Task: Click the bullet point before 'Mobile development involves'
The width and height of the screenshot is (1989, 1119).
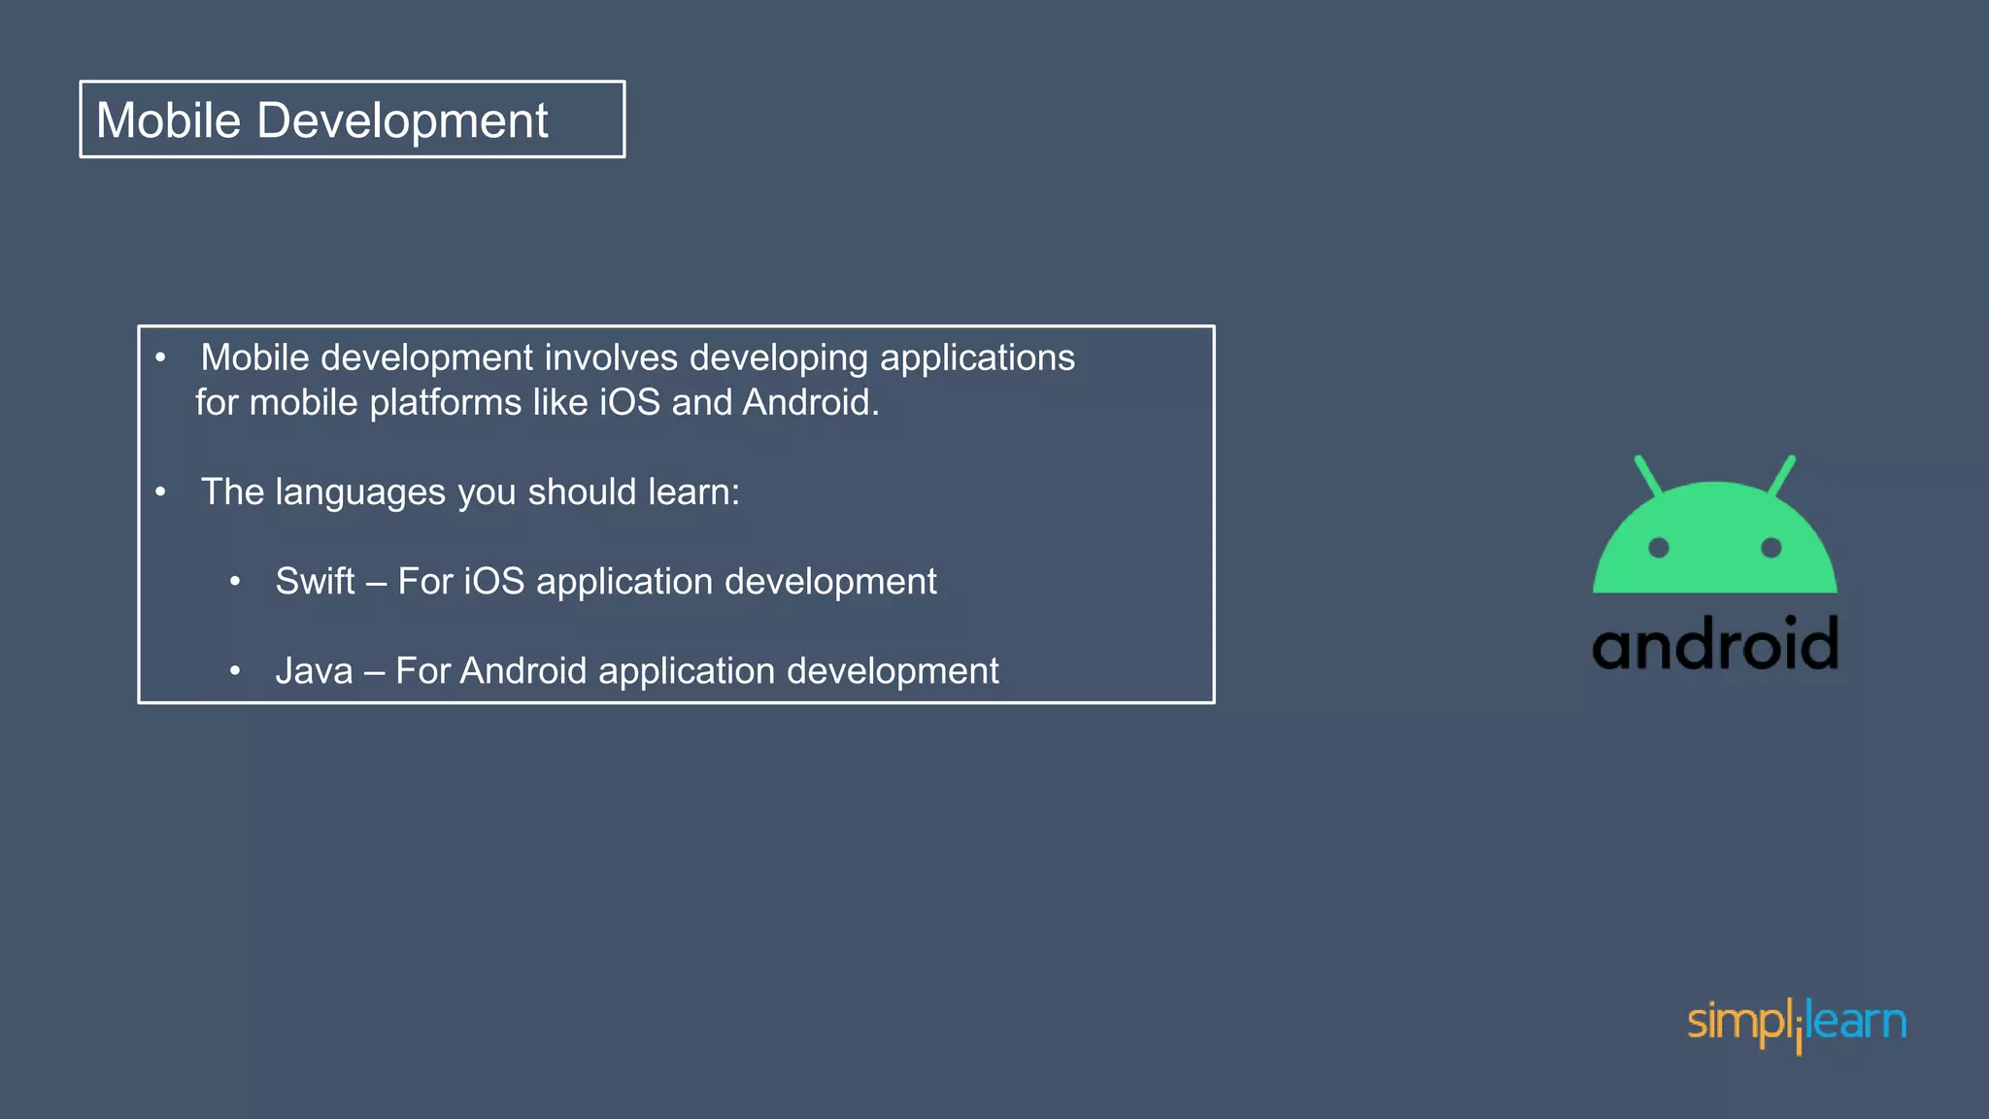Action: [x=161, y=358]
